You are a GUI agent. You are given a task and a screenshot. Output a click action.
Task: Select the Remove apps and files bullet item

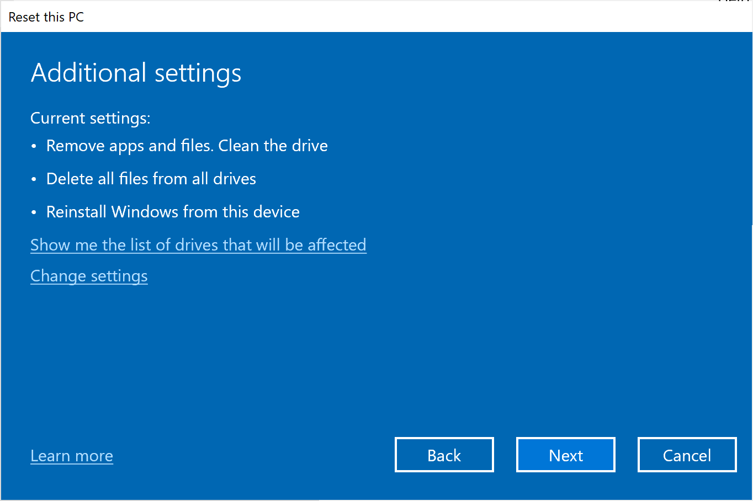187,145
